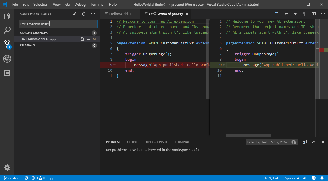The height and width of the screenshot is (181, 328).
Task: Open the Explorer view in activity bar
Action: click(7, 16)
